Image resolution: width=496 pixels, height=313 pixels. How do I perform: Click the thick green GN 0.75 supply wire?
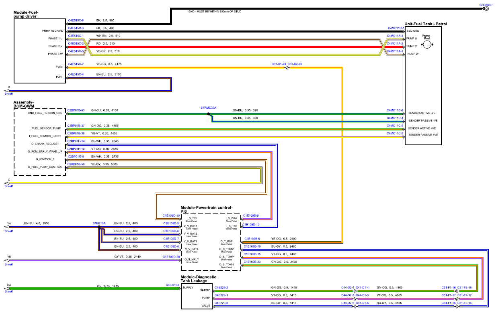pyautogui.click(x=94, y=289)
